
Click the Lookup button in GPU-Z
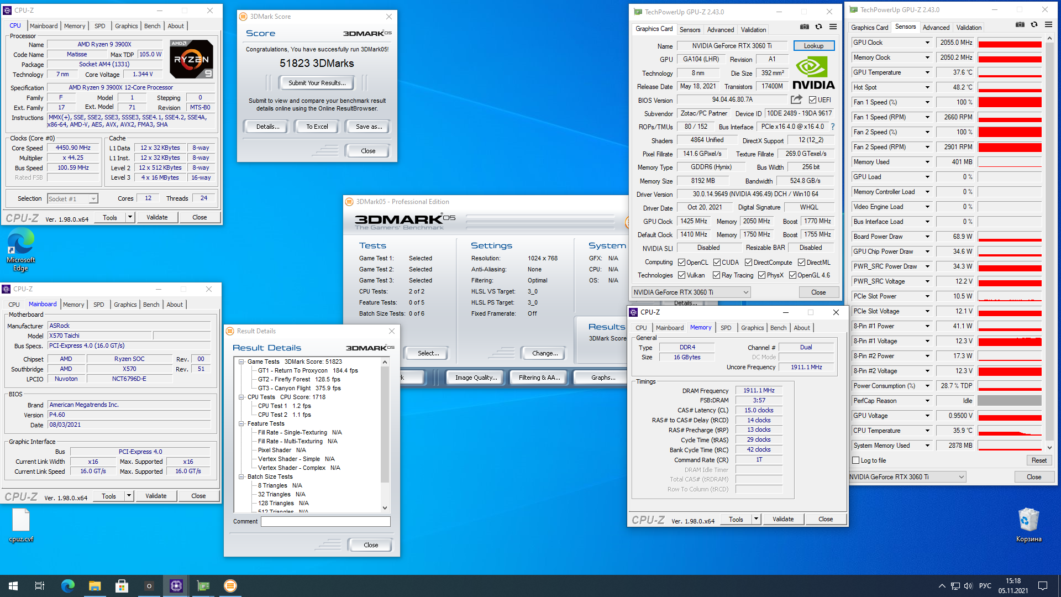813,46
